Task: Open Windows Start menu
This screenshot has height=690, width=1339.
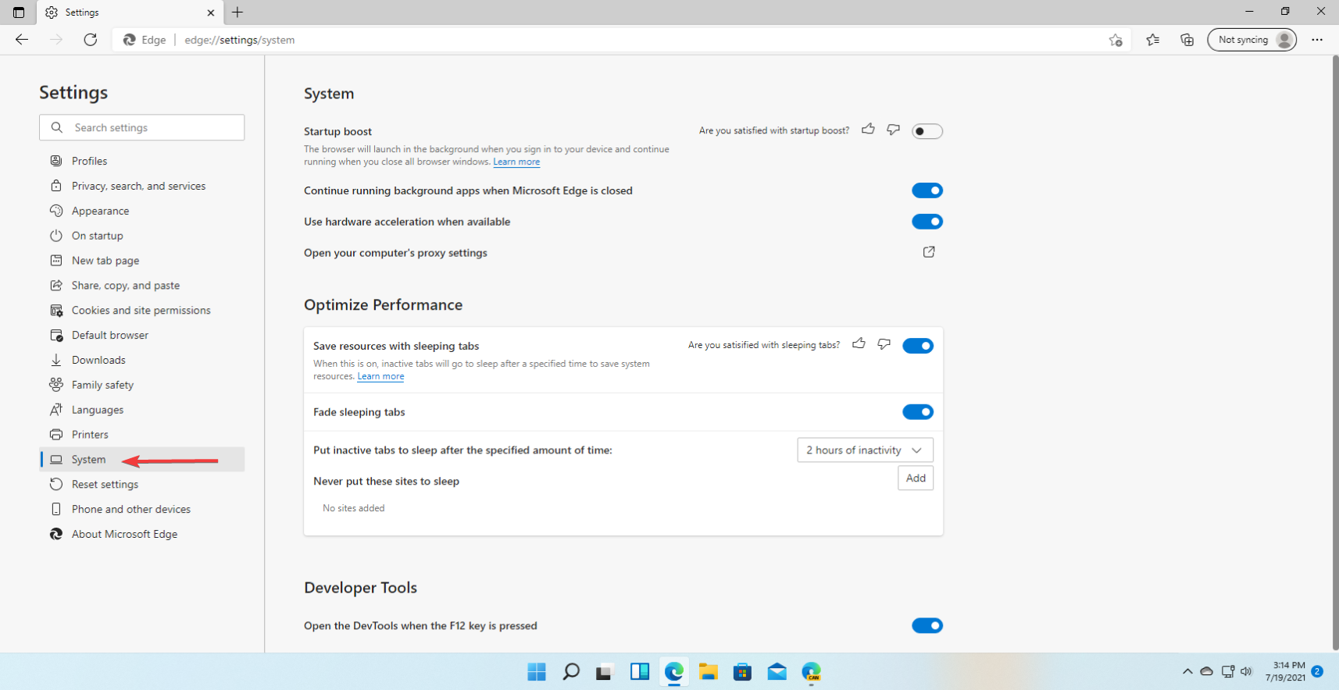Action: pyautogui.click(x=537, y=672)
